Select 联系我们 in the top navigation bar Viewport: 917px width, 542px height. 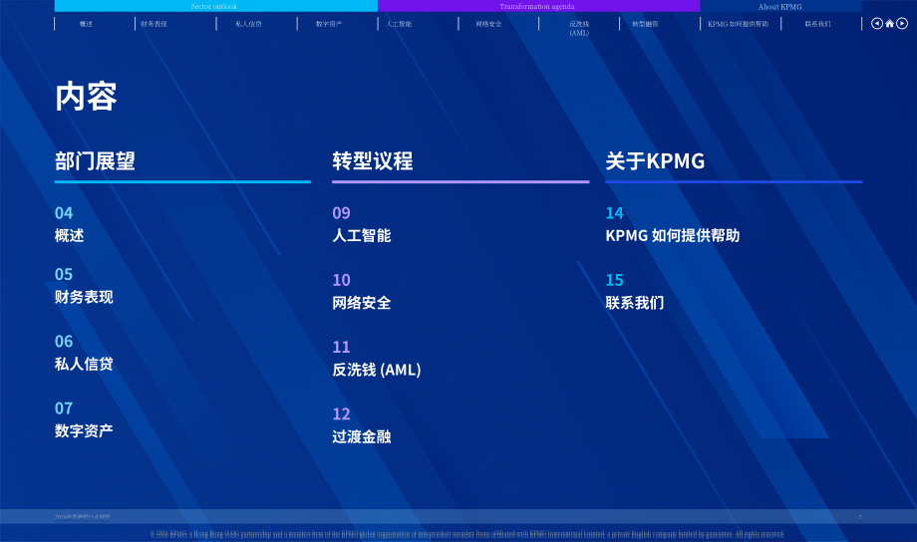(817, 24)
